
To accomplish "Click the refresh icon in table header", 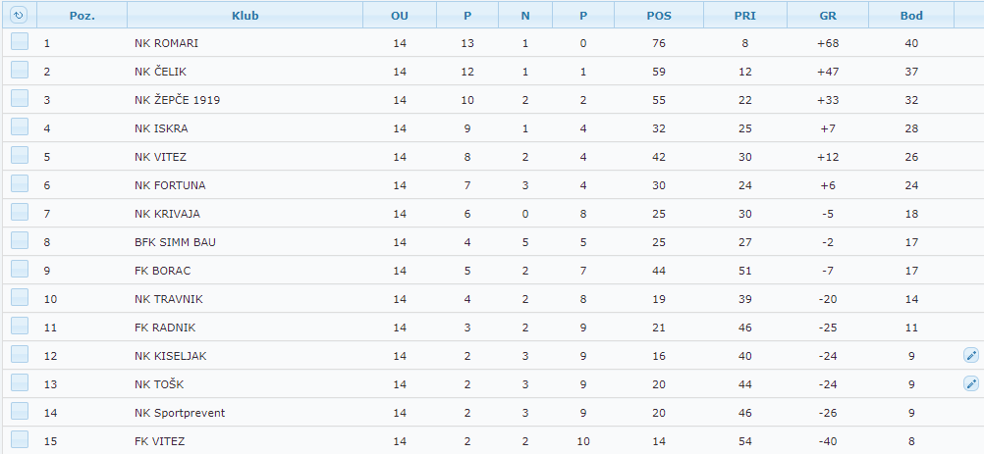I will (19, 15).
